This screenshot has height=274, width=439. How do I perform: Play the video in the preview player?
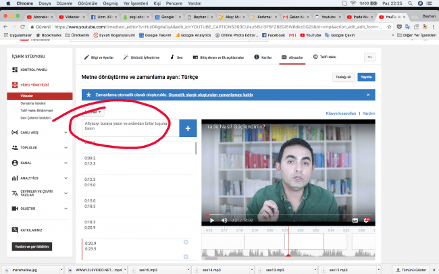click(212, 220)
